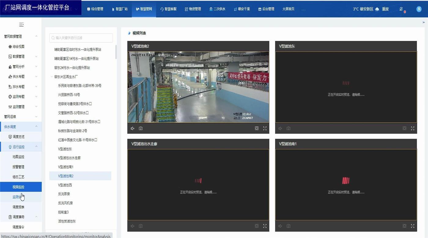The width and height of the screenshot is (428, 238).
Task: Take snapshot of V型滤池南2 video
Action: point(141,128)
